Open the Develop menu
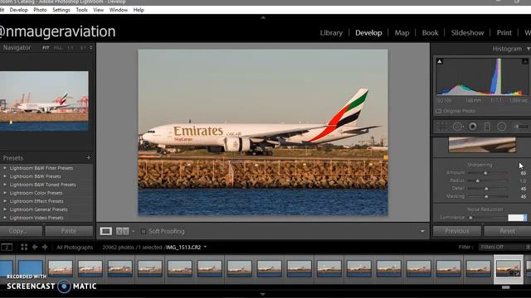Screen dimensions: 531x298 (18, 10)
